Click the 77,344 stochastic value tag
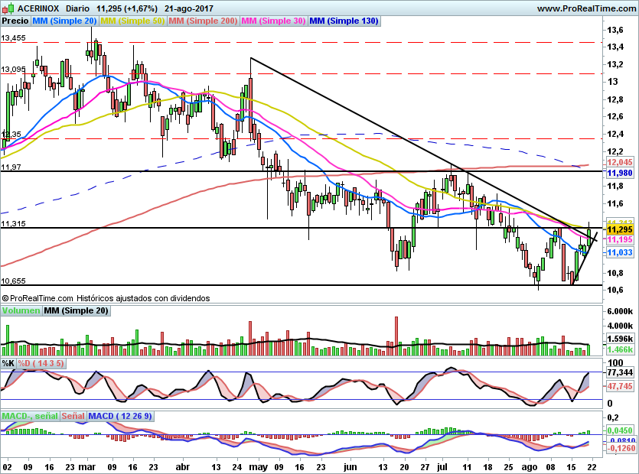The image size is (639, 474). tap(618, 372)
